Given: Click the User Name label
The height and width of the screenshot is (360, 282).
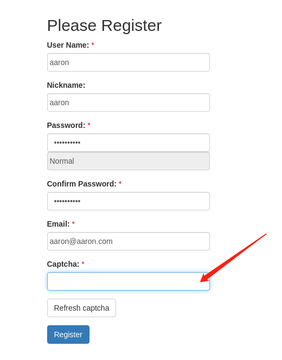Looking at the screenshot, I should [68, 45].
